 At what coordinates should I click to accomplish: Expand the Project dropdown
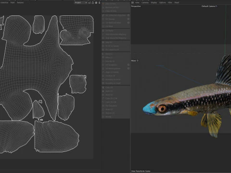pyautogui.click(x=81, y=2)
